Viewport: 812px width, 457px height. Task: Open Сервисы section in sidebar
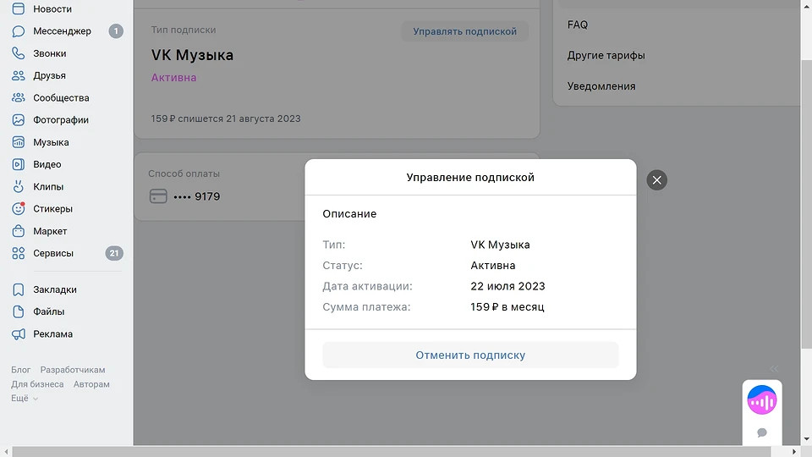[x=52, y=253]
